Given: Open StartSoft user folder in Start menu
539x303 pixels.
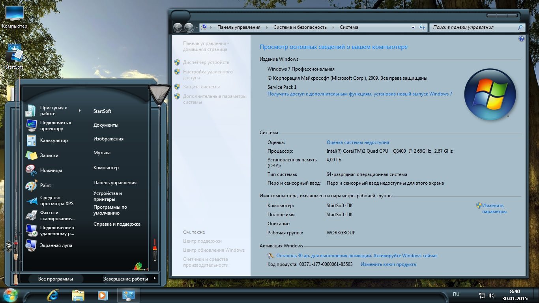Looking at the screenshot, I should tap(102, 111).
